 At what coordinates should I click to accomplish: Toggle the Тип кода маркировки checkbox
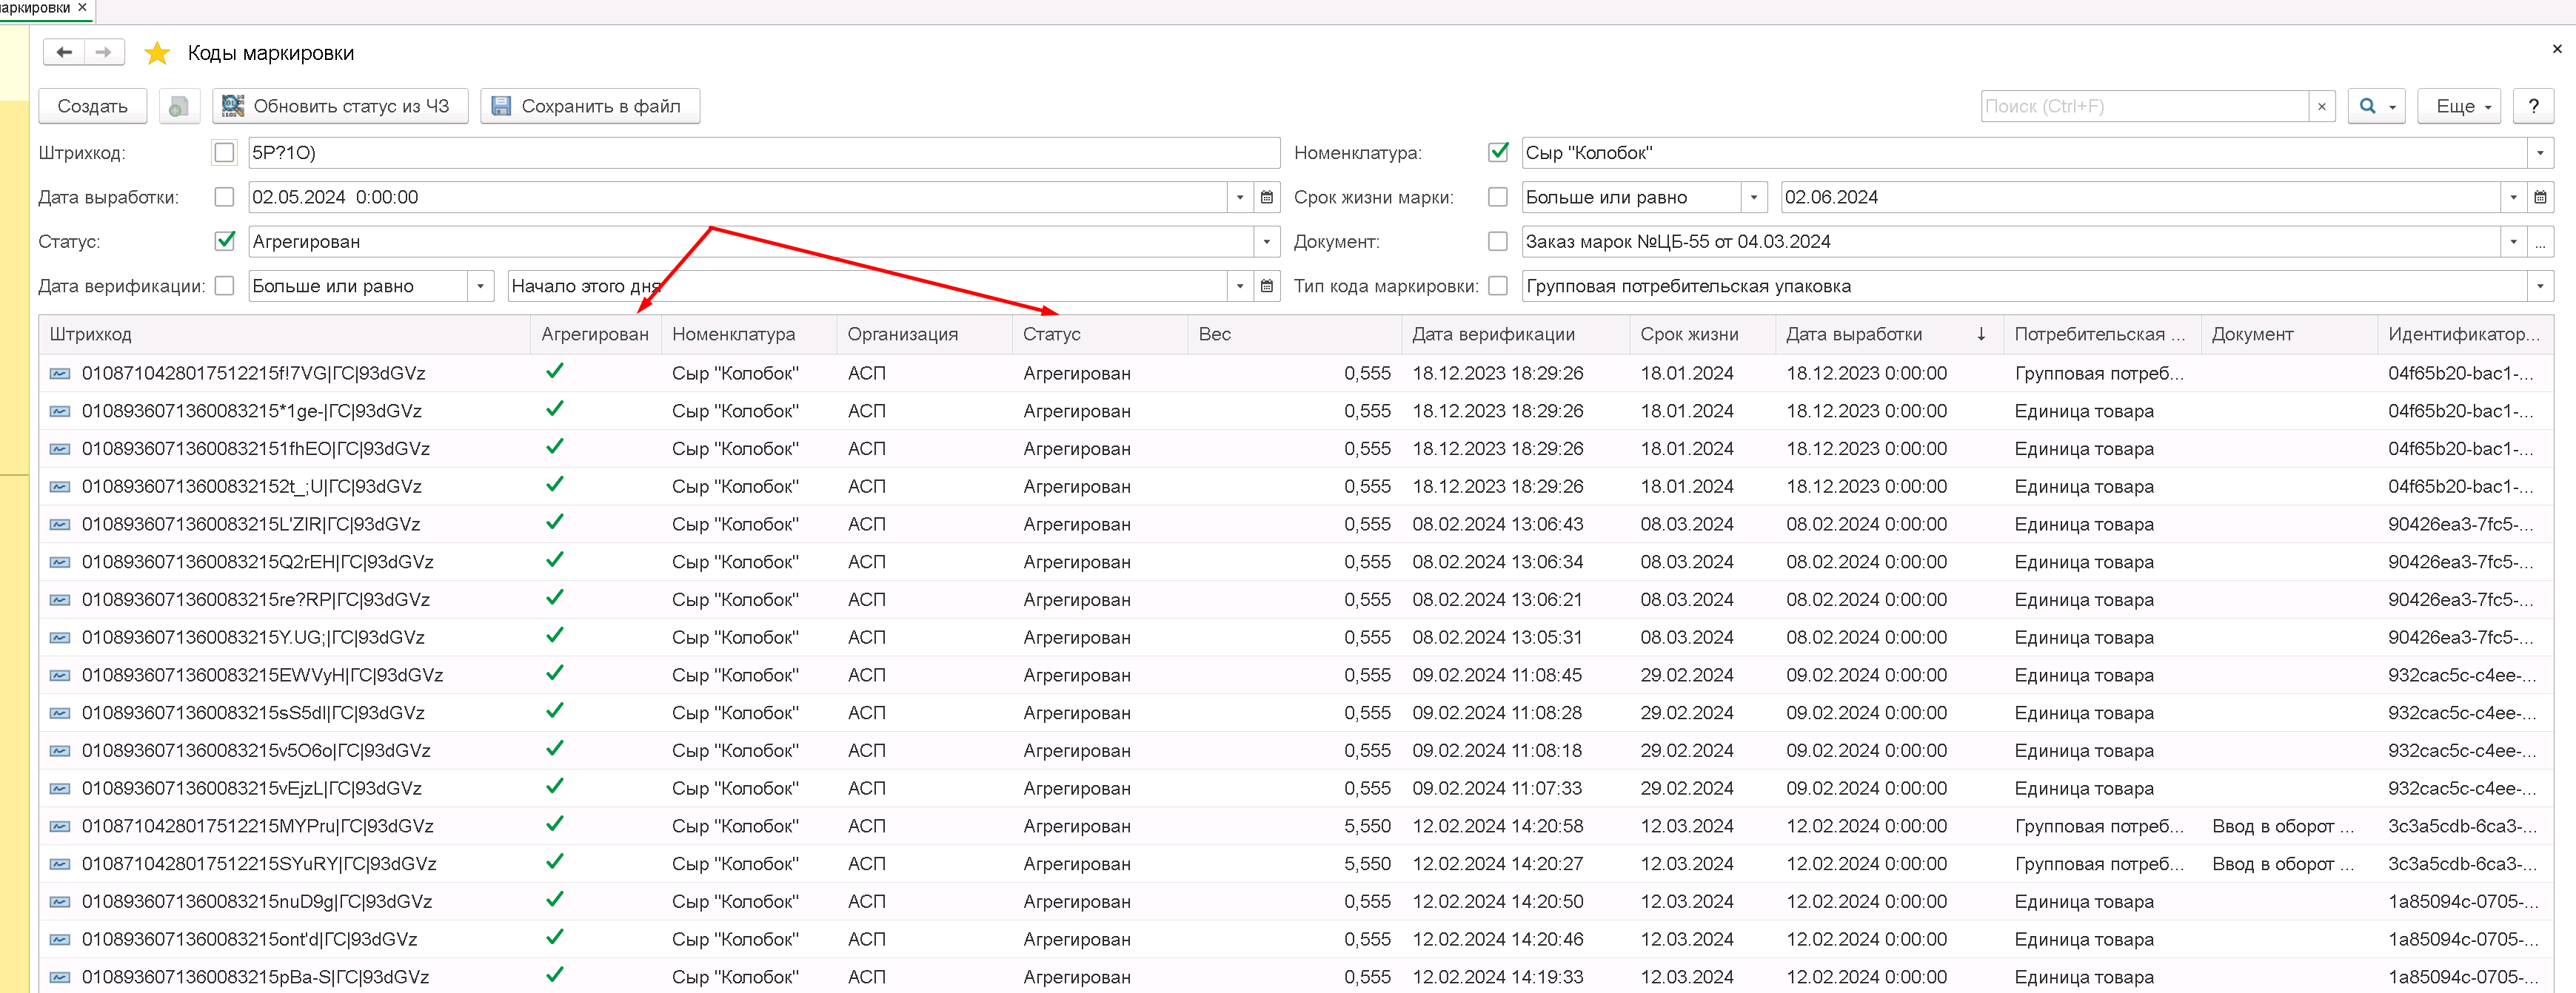point(1497,286)
